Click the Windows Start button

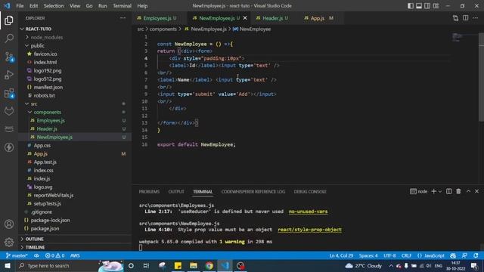pos(8,266)
